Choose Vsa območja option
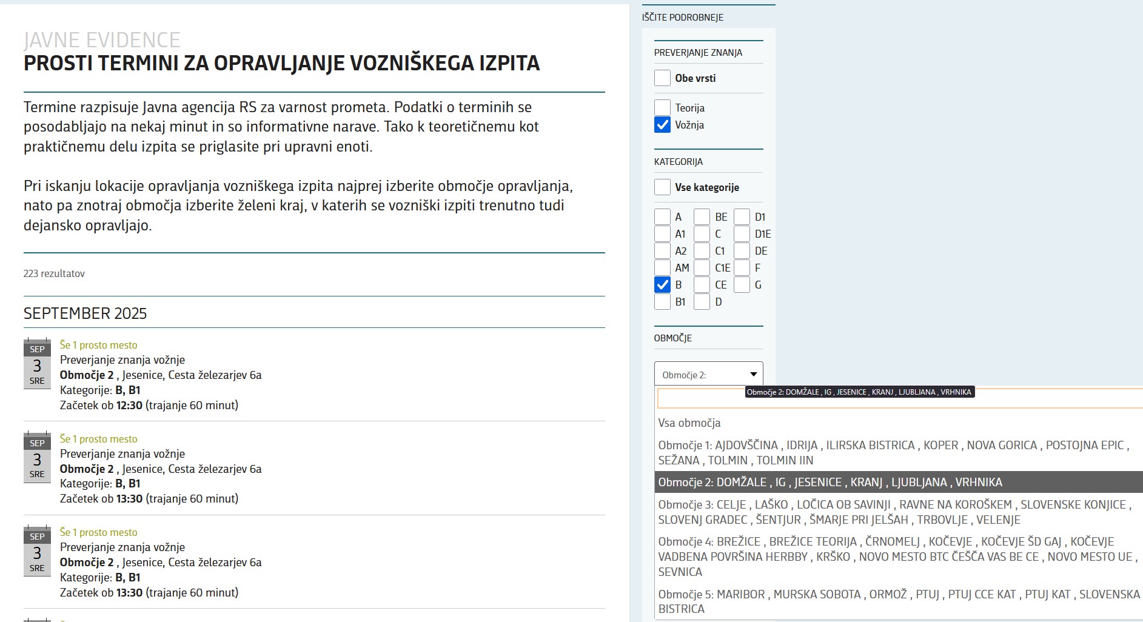Image resolution: width=1143 pixels, height=622 pixels. 899,423
